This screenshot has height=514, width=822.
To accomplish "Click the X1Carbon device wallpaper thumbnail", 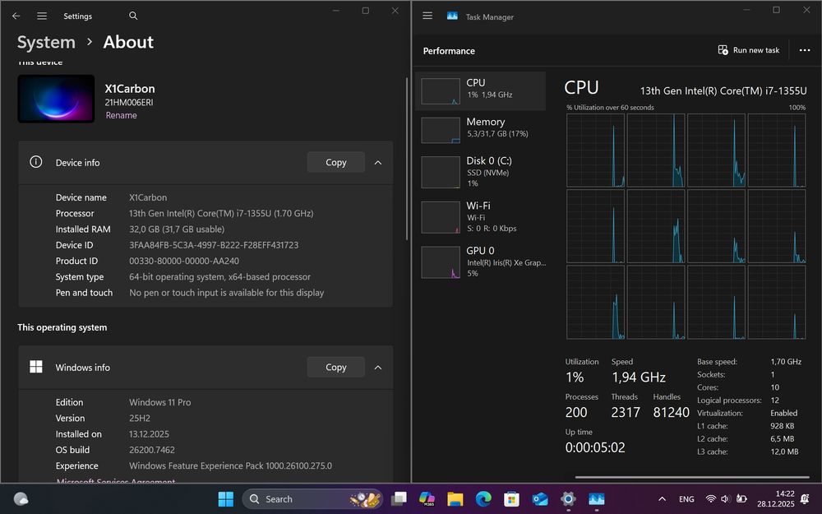I will pos(56,99).
